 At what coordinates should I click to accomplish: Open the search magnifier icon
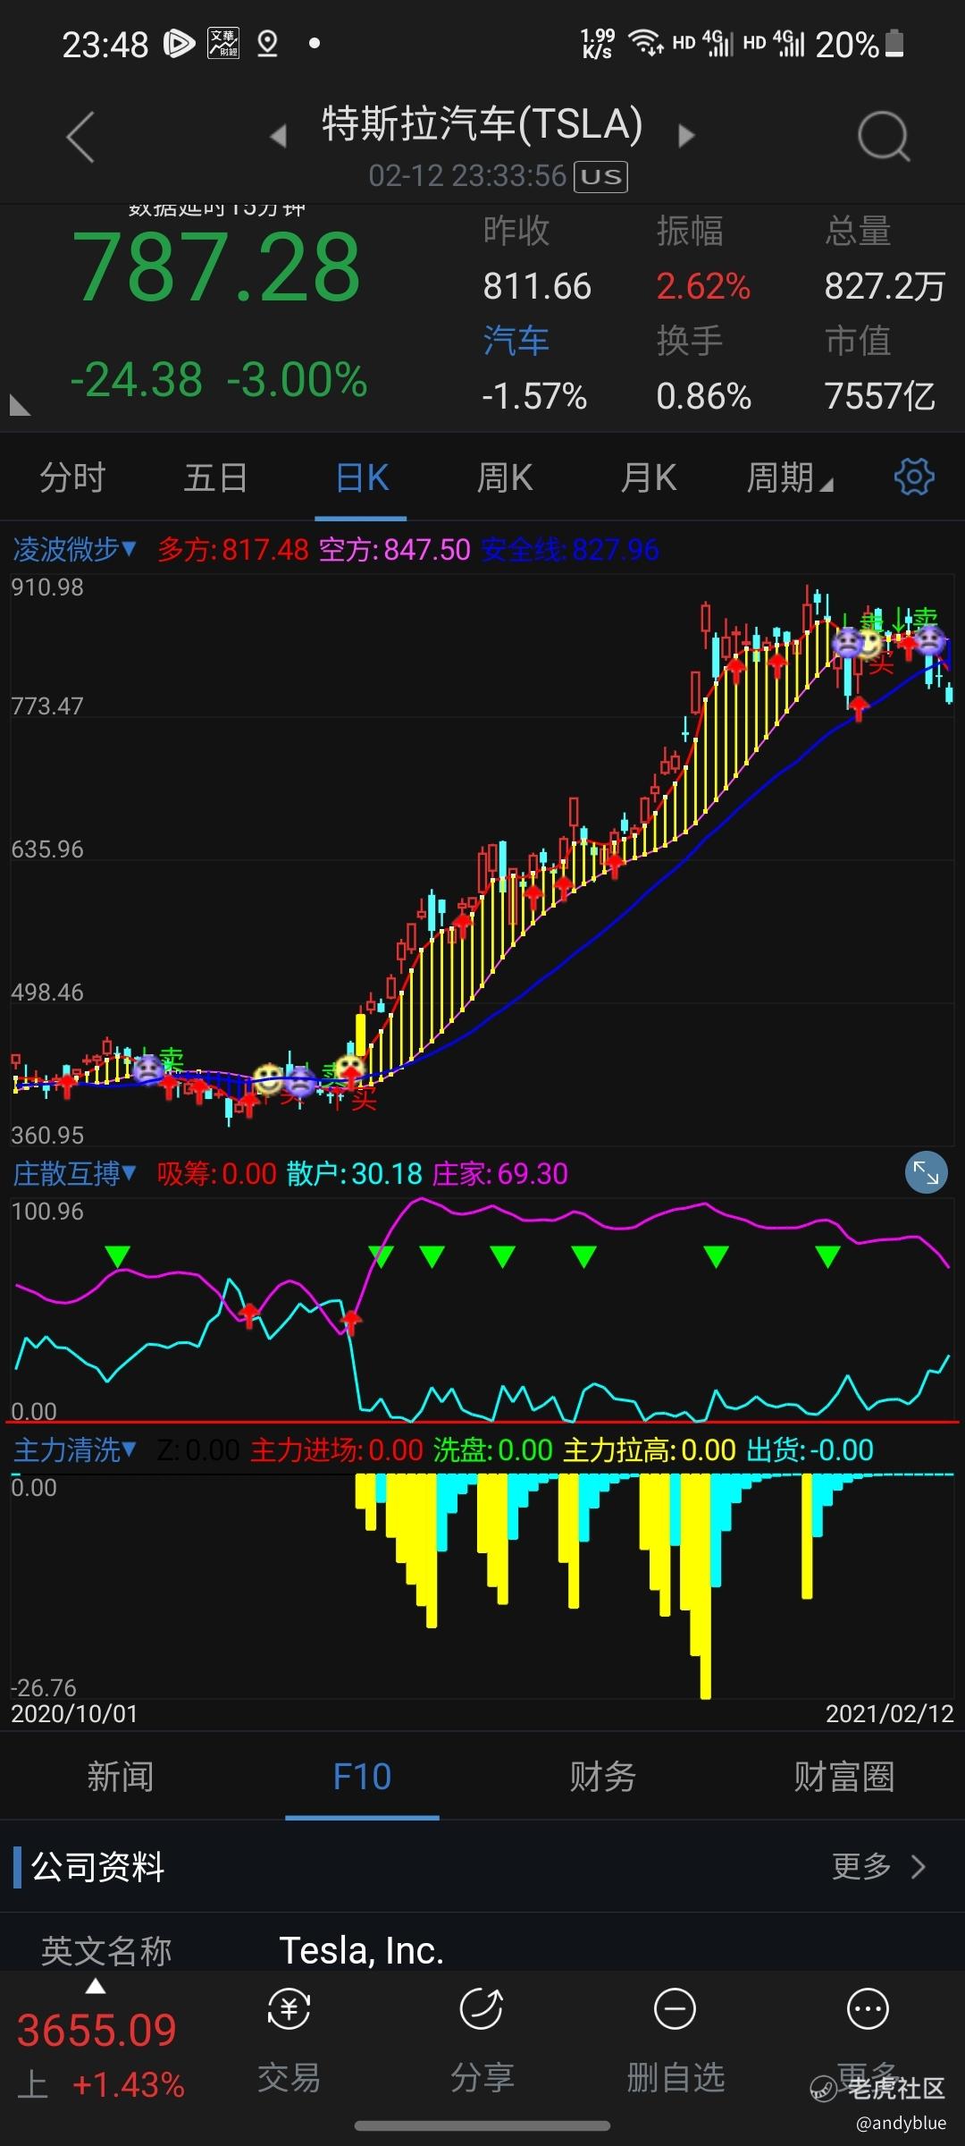pos(884,137)
